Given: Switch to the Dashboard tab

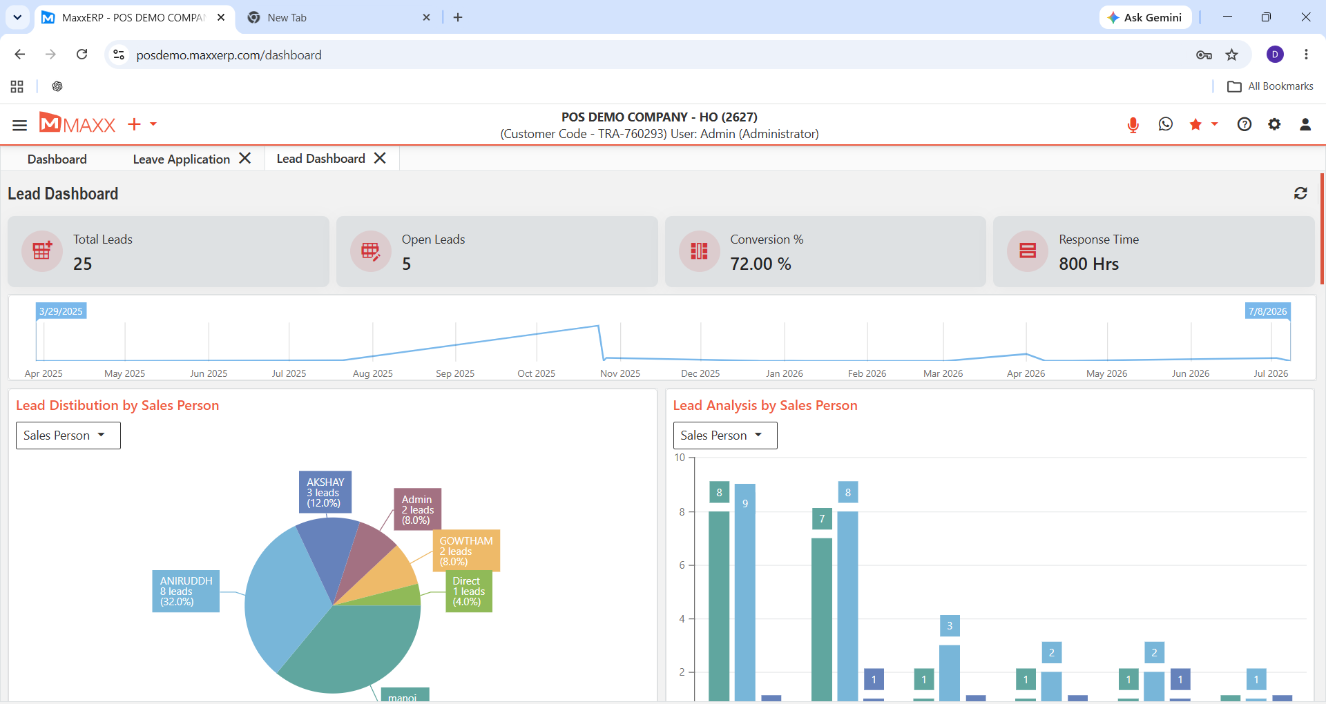Looking at the screenshot, I should pos(57,159).
